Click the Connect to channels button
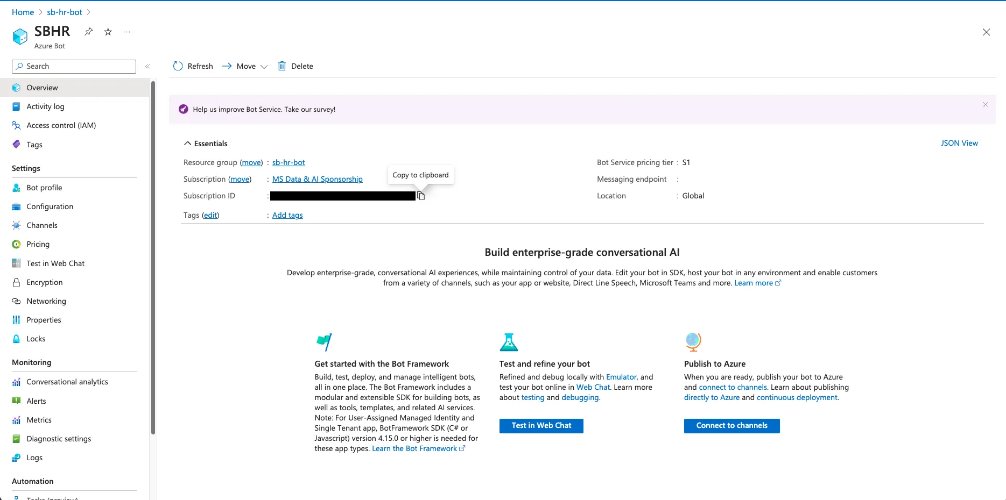This screenshot has width=1006, height=500. [x=731, y=426]
